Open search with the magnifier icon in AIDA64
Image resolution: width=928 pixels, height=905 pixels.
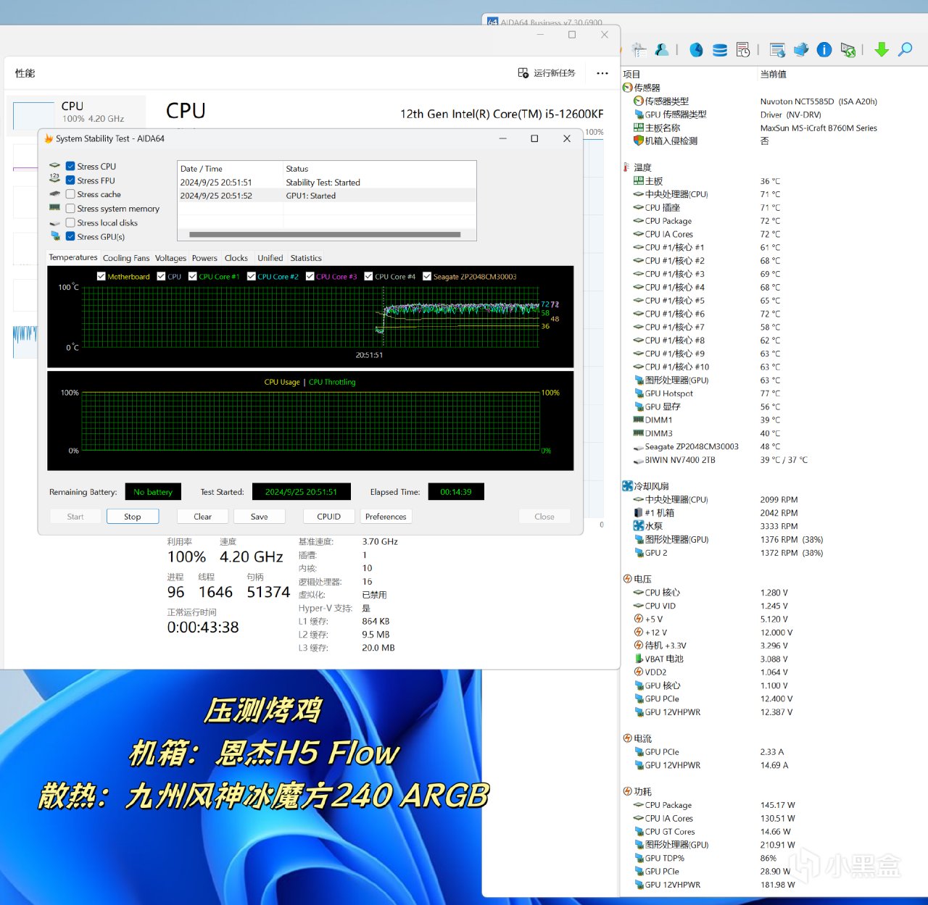point(906,49)
